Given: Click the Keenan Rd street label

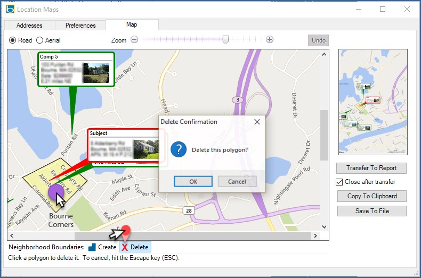Looking at the screenshot, I should click(x=115, y=216).
